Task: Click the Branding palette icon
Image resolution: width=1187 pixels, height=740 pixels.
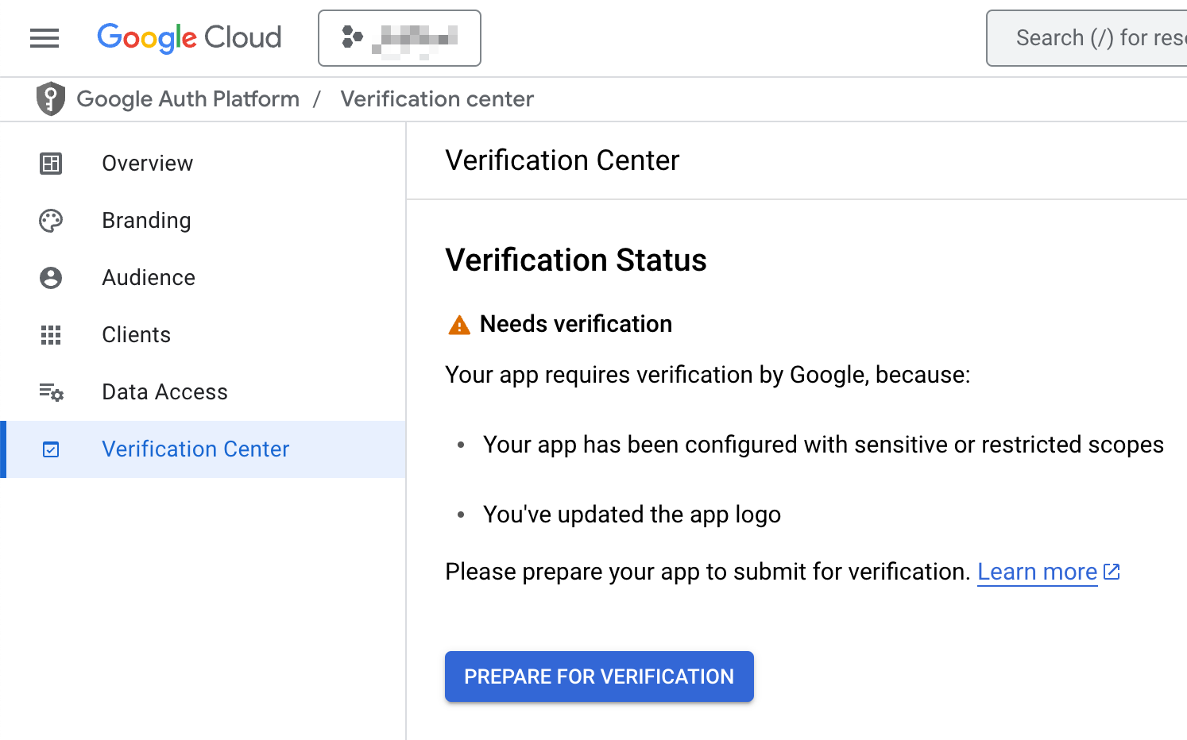Action: click(51, 221)
